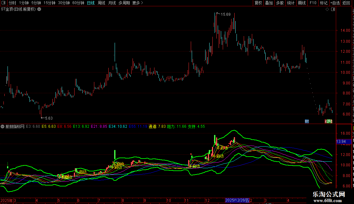Click the 15.69 high price label
The width and height of the screenshot is (354, 204).
click(226, 14)
